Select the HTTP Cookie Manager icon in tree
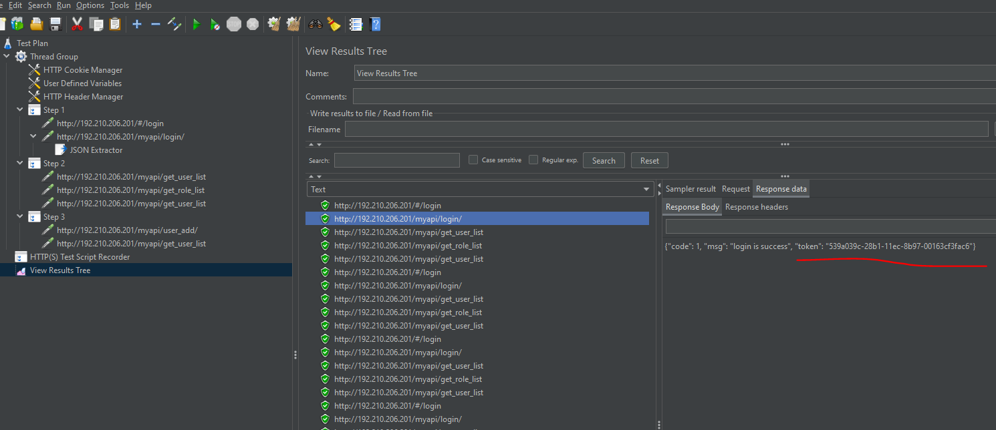Screen dimensions: 996x430 coord(34,70)
